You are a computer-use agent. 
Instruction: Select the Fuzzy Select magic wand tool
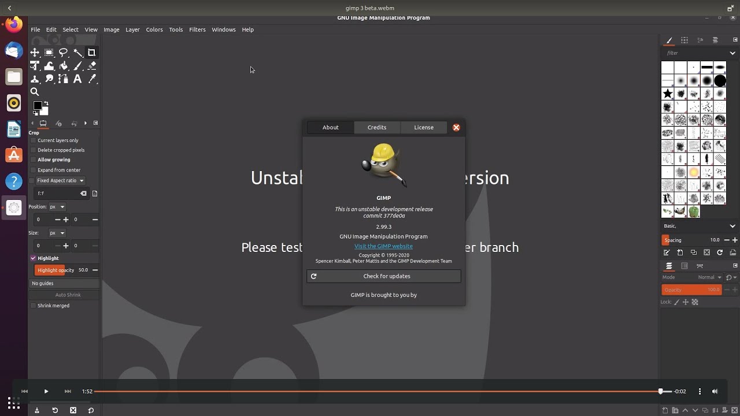[x=77, y=53]
